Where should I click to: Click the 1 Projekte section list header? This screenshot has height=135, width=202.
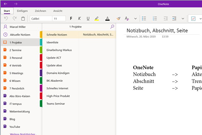pos(75,27)
